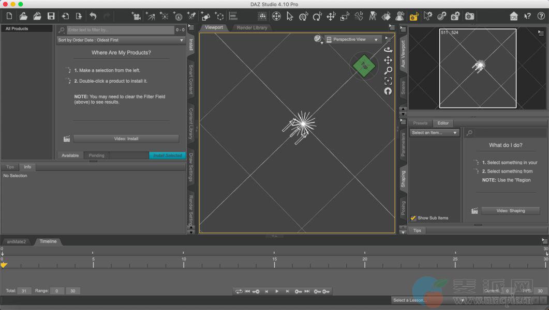Screen dimensions: 549x310
Task: Toggle the Install Selected button
Action: click(167, 156)
